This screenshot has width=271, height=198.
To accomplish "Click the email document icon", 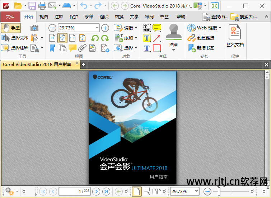I will pyautogui.click(x=52, y=6).
